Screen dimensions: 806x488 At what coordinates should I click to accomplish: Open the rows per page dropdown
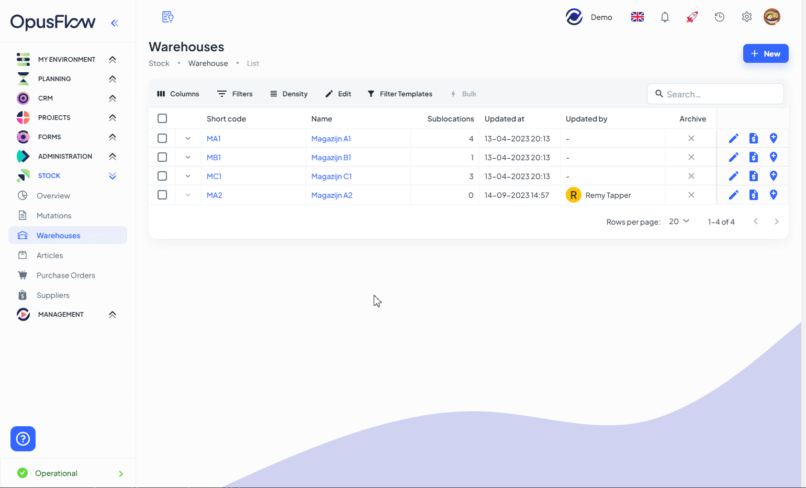coord(679,221)
